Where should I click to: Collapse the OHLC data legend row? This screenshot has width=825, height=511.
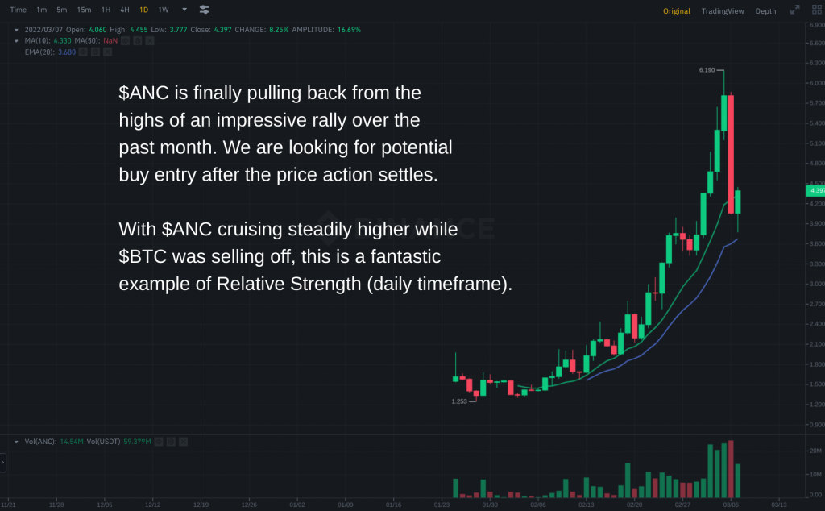[16, 30]
